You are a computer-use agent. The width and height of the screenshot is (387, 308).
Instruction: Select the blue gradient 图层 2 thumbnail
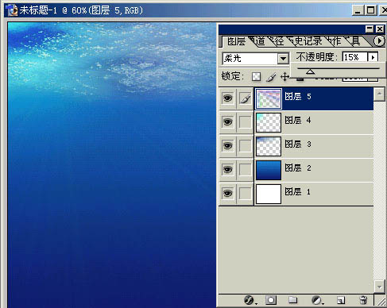coord(269,170)
